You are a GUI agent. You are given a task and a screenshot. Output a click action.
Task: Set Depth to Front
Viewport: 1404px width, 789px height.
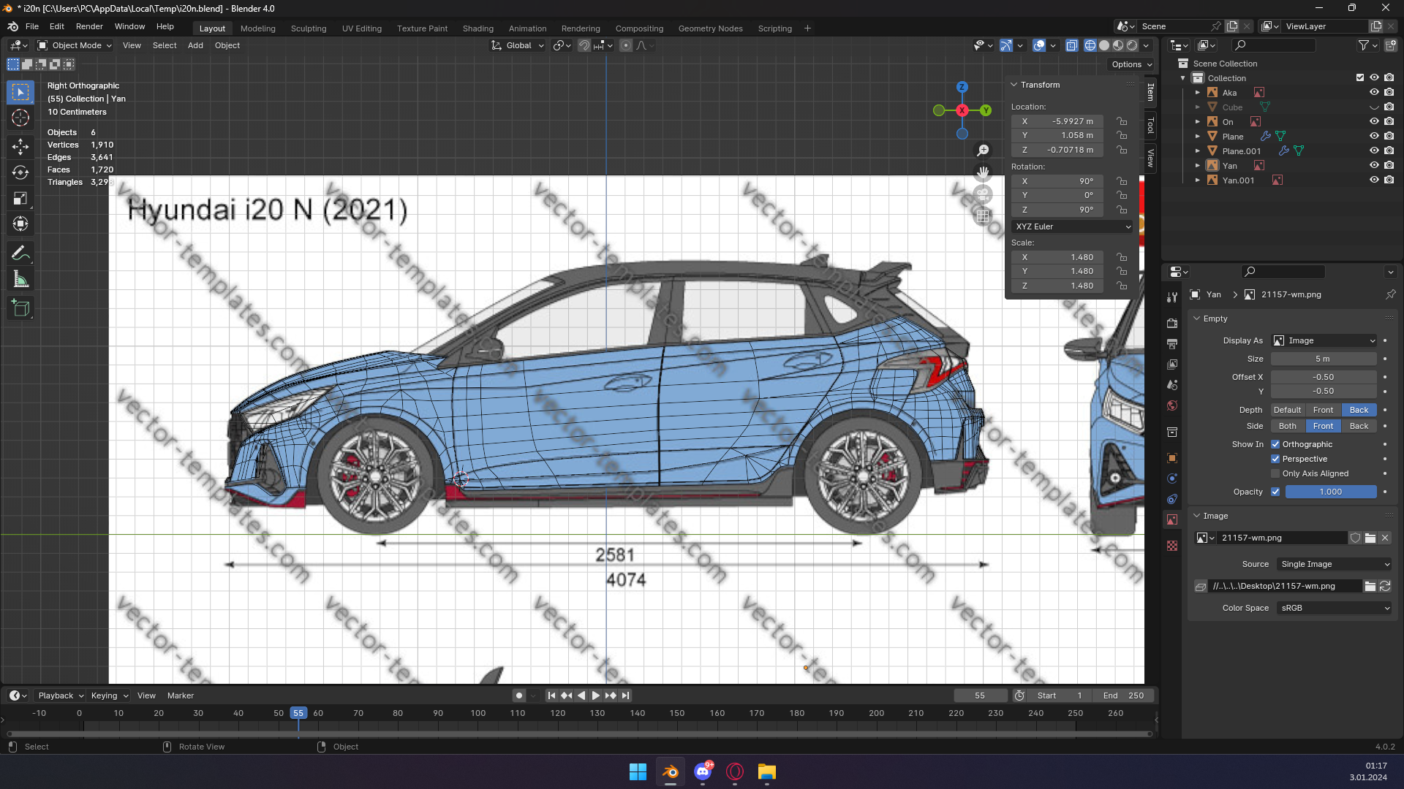coord(1323,410)
